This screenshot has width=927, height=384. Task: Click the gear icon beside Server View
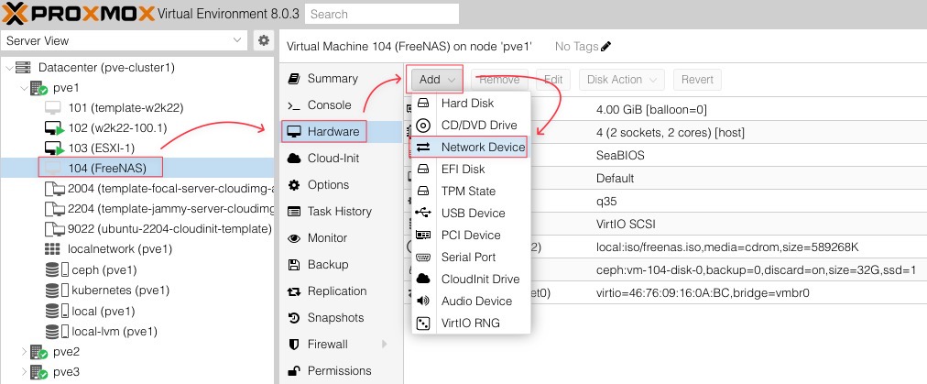click(x=264, y=40)
